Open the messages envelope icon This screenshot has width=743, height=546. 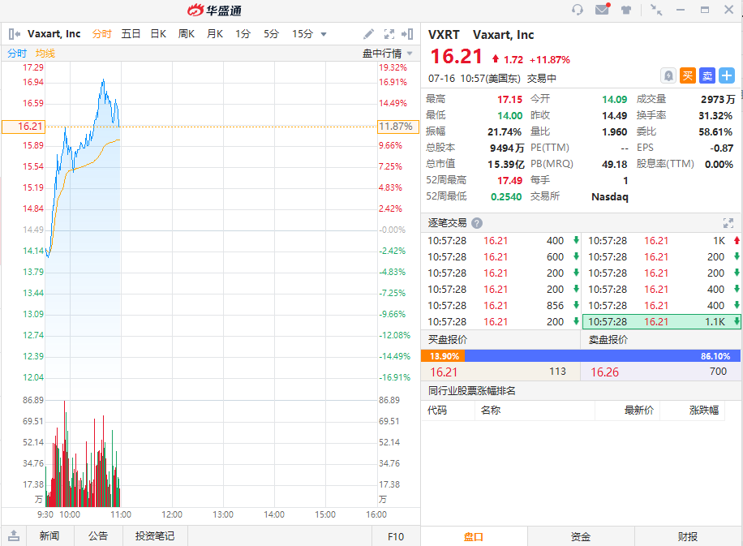[602, 9]
